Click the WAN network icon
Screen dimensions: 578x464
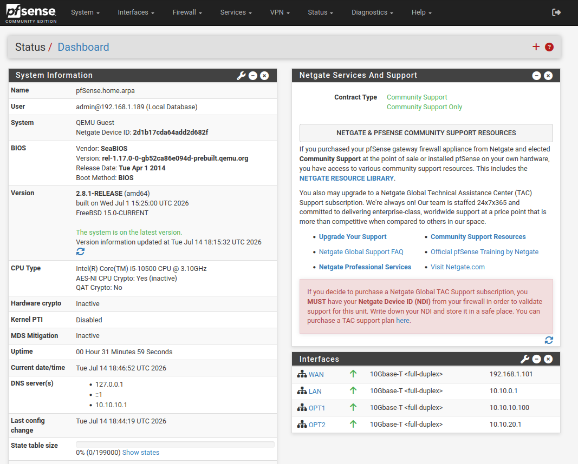[x=302, y=374]
